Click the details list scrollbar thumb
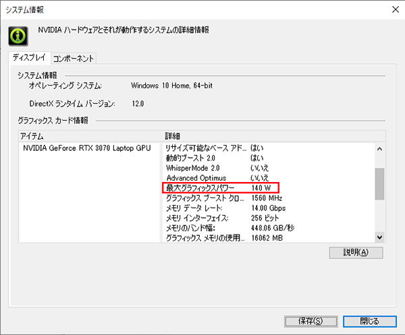The width and height of the screenshot is (405, 335). point(379,184)
